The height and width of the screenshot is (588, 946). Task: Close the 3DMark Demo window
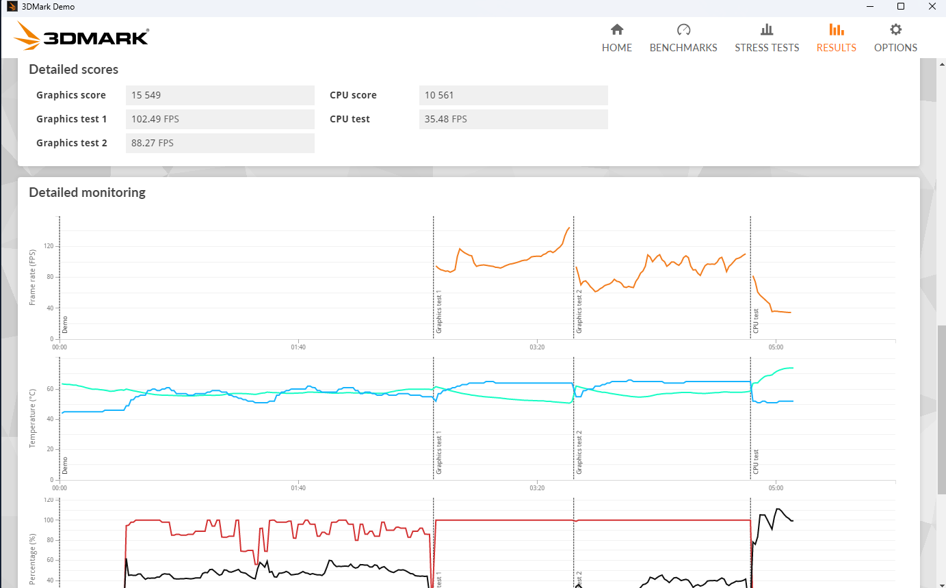click(x=931, y=7)
